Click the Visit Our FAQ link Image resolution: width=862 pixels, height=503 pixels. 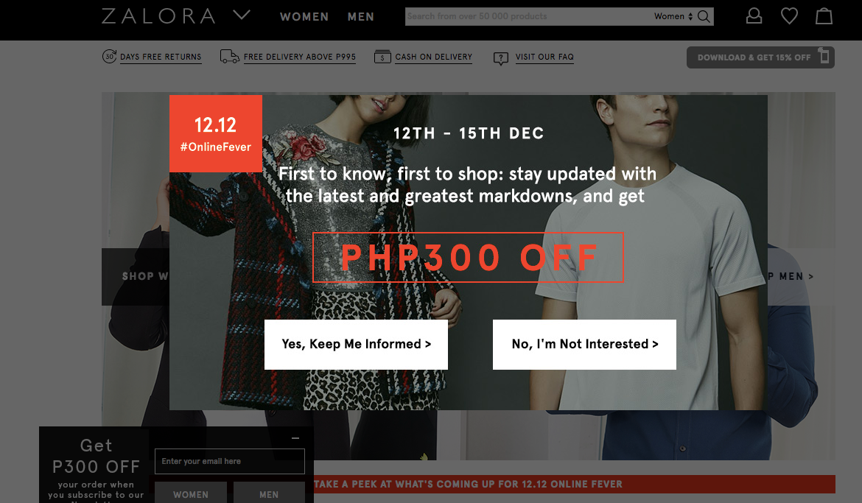[544, 57]
